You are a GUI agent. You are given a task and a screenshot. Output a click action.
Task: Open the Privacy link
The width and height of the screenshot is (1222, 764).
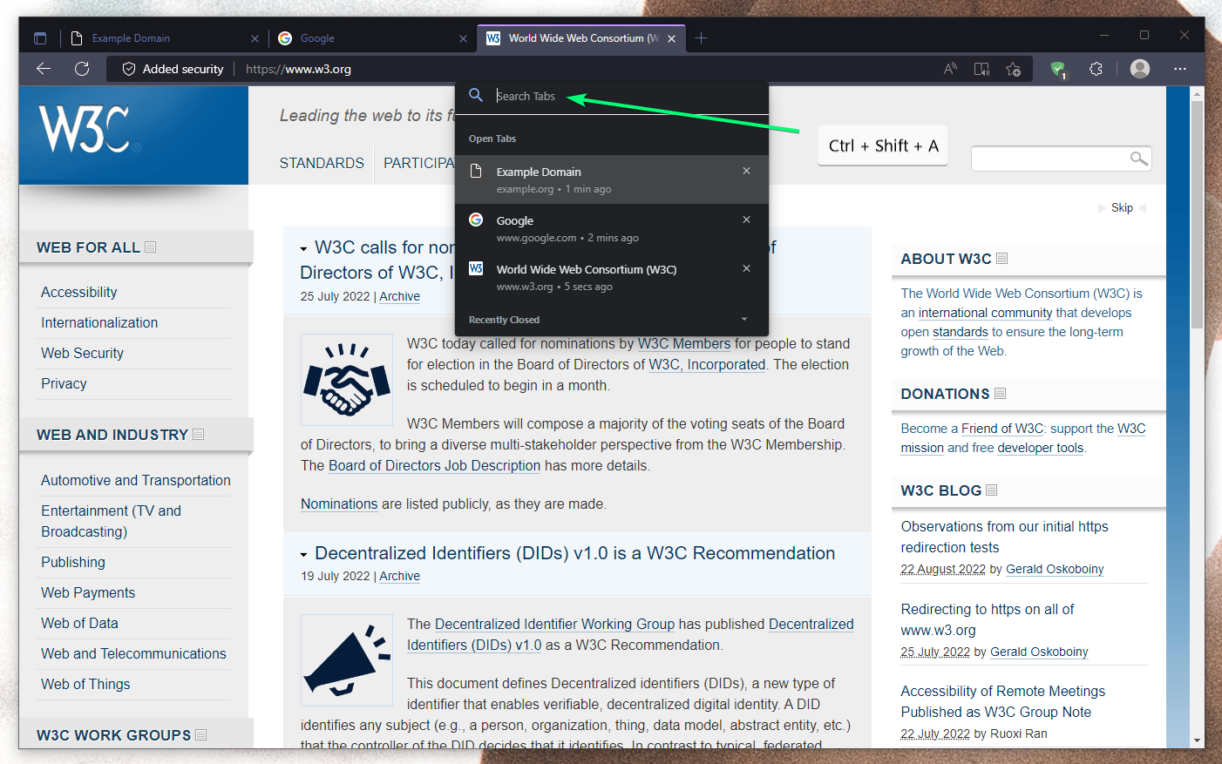[x=64, y=383]
